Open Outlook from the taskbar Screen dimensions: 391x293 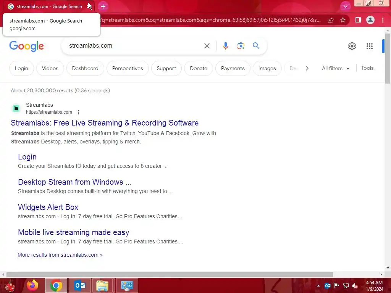pyautogui.click(x=80, y=285)
